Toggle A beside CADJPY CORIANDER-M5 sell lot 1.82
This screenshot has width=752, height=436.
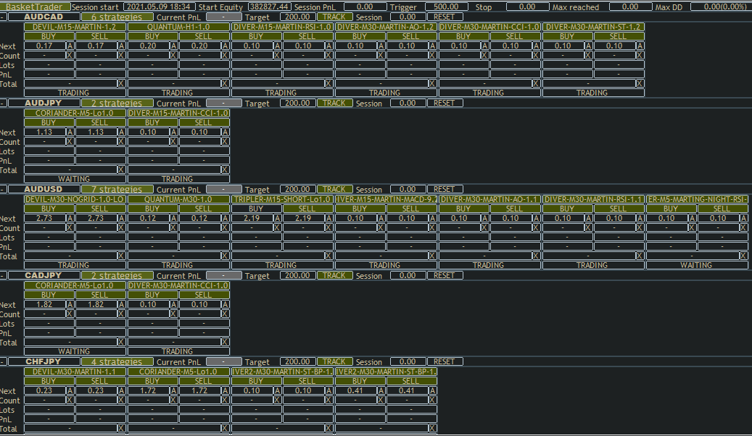122,305
